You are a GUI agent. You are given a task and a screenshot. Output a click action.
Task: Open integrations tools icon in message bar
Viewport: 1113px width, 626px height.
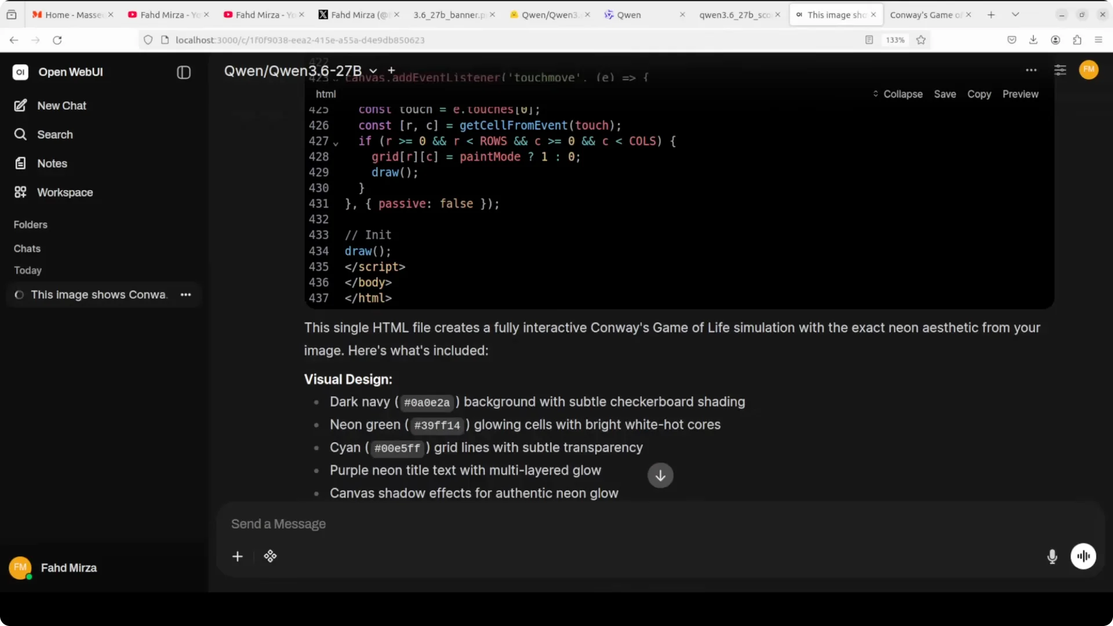click(x=270, y=556)
